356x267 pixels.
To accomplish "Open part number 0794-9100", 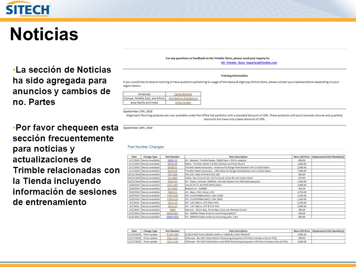I will point(172,196).
